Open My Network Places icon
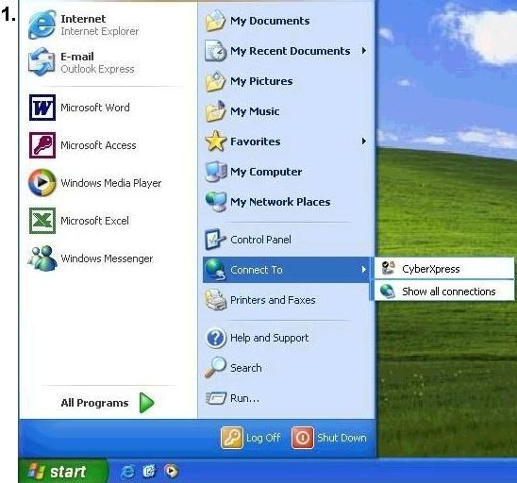Image resolution: width=517 pixels, height=483 pixels. pos(215,202)
